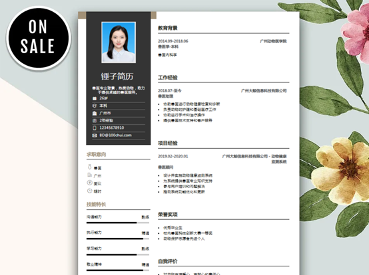Click the 工作经验 section heading
The height and width of the screenshot is (275, 369).
pos(168,78)
